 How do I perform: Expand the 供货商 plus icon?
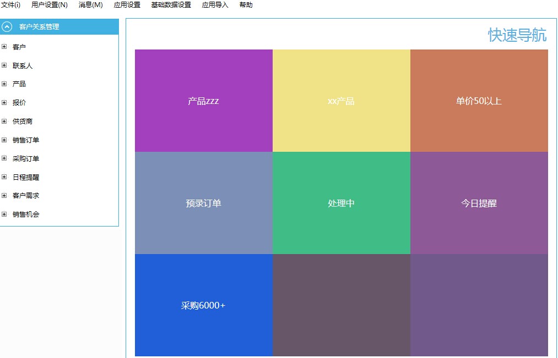(x=4, y=121)
